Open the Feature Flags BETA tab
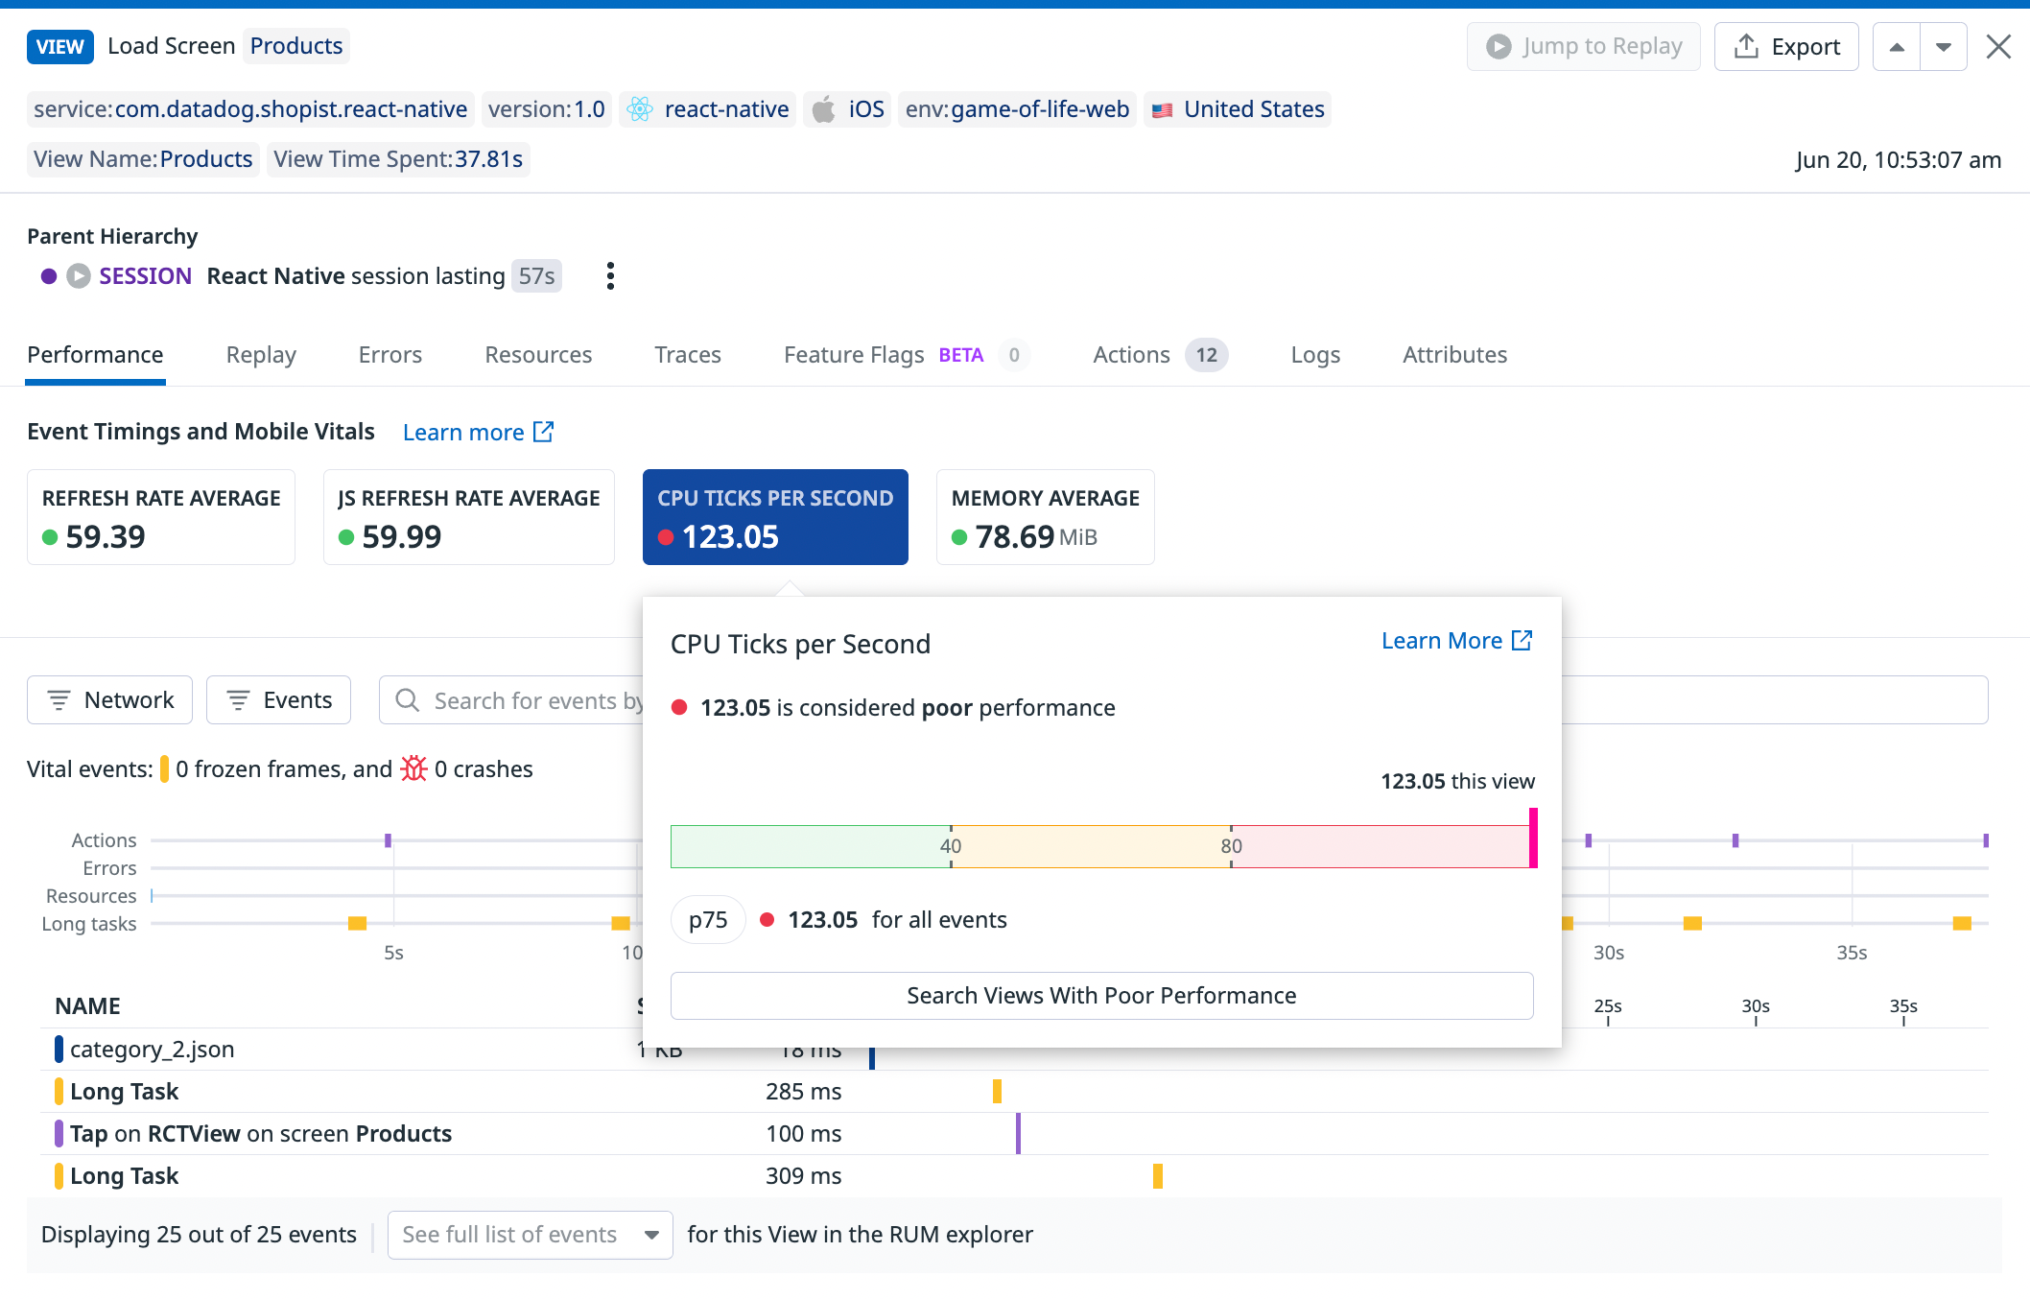This screenshot has height=1299, width=2030. [x=854, y=354]
